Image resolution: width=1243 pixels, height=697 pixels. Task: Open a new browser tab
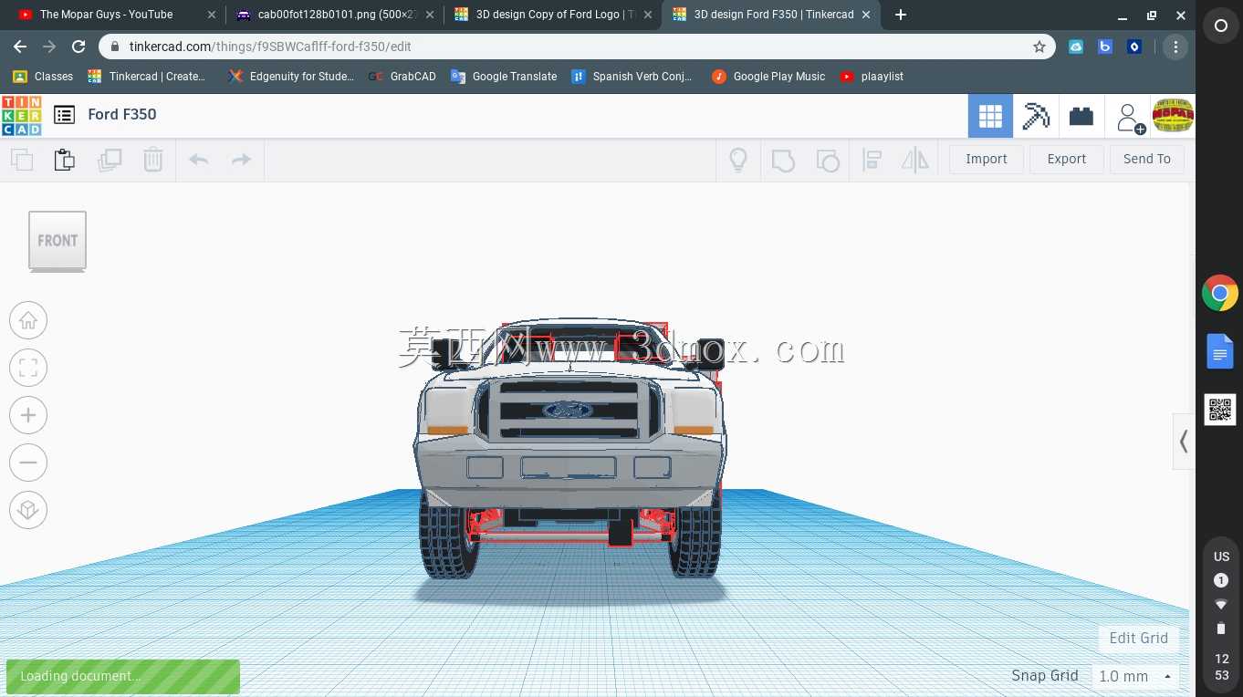(901, 15)
